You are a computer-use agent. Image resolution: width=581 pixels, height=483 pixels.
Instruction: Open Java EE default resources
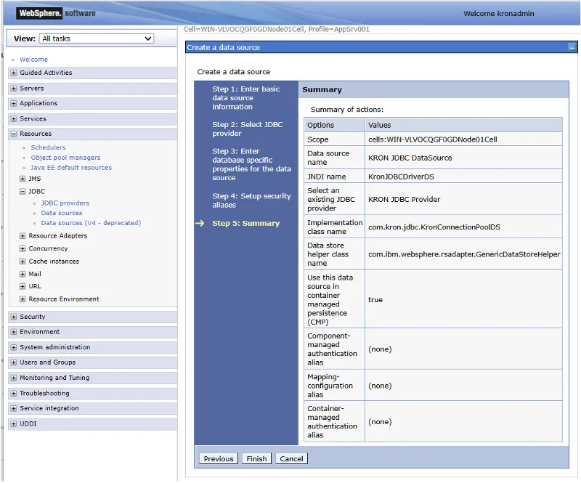[71, 168]
